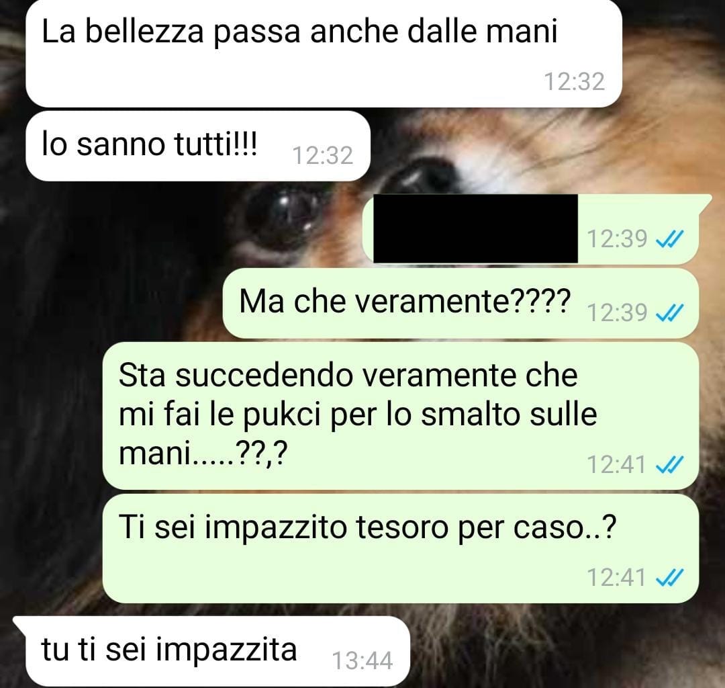Select the 13:44 timestamp on the last message
725x688 pixels.
(362, 660)
